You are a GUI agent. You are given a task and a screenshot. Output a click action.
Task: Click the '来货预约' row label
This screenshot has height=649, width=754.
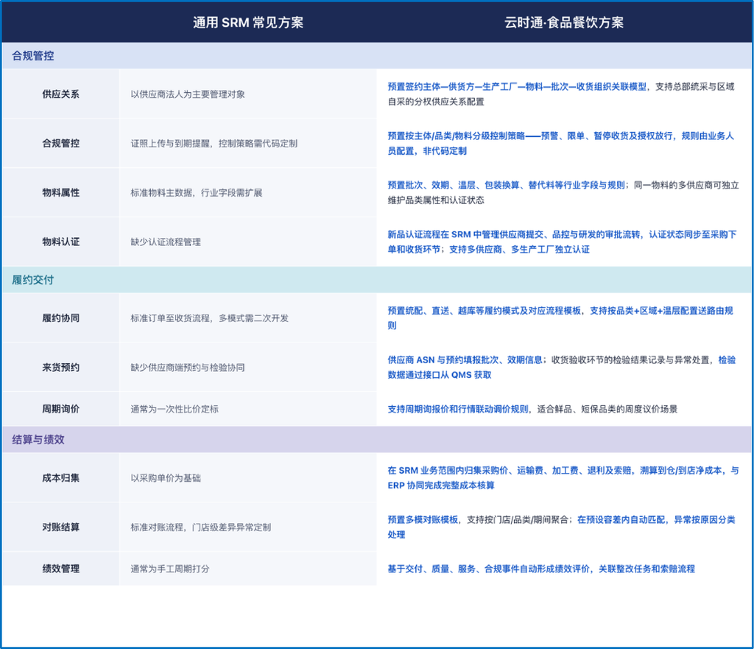[60, 368]
